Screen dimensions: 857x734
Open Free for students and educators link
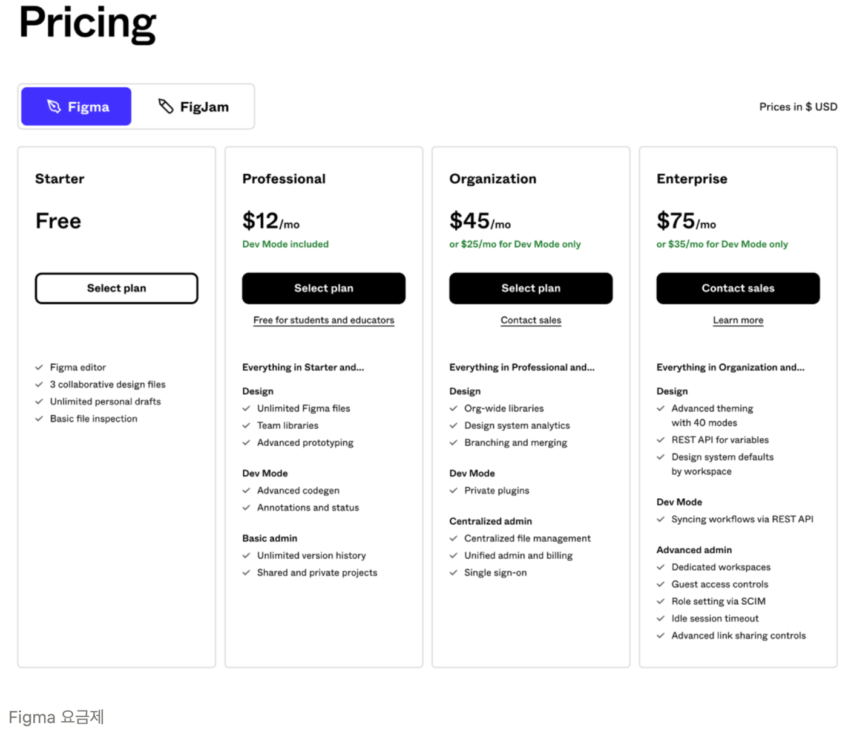(323, 320)
